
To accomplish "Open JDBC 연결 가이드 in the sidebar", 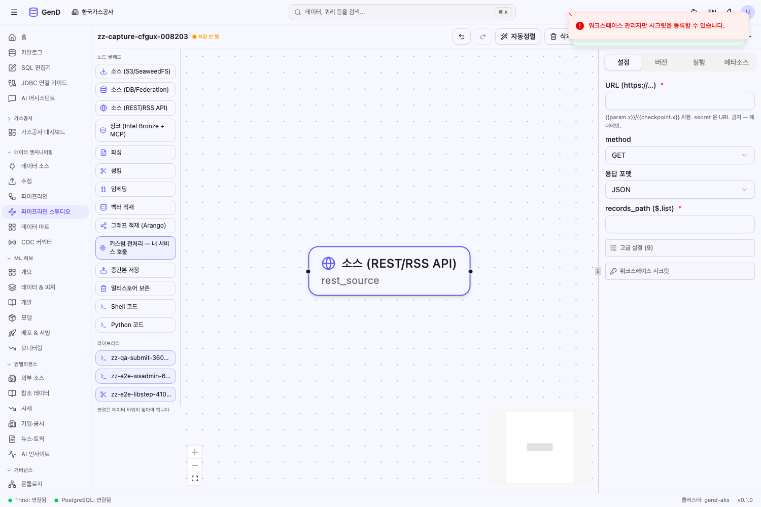I will (x=46, y=83).
